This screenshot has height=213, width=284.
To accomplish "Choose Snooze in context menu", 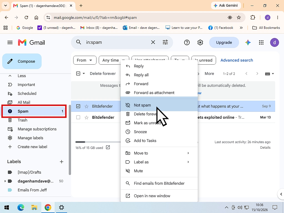I will click(x=159, y=132).
